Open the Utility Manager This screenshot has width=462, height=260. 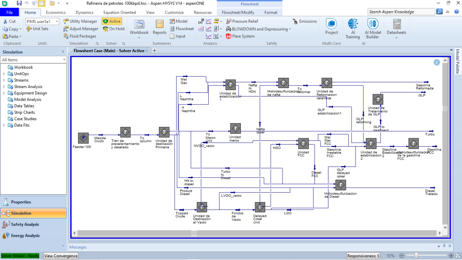tap(80, 21)
